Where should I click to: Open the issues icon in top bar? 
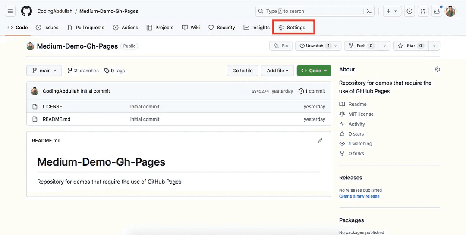409,11
